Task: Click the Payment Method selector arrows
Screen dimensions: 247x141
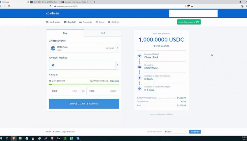Action: coord(118,65)
